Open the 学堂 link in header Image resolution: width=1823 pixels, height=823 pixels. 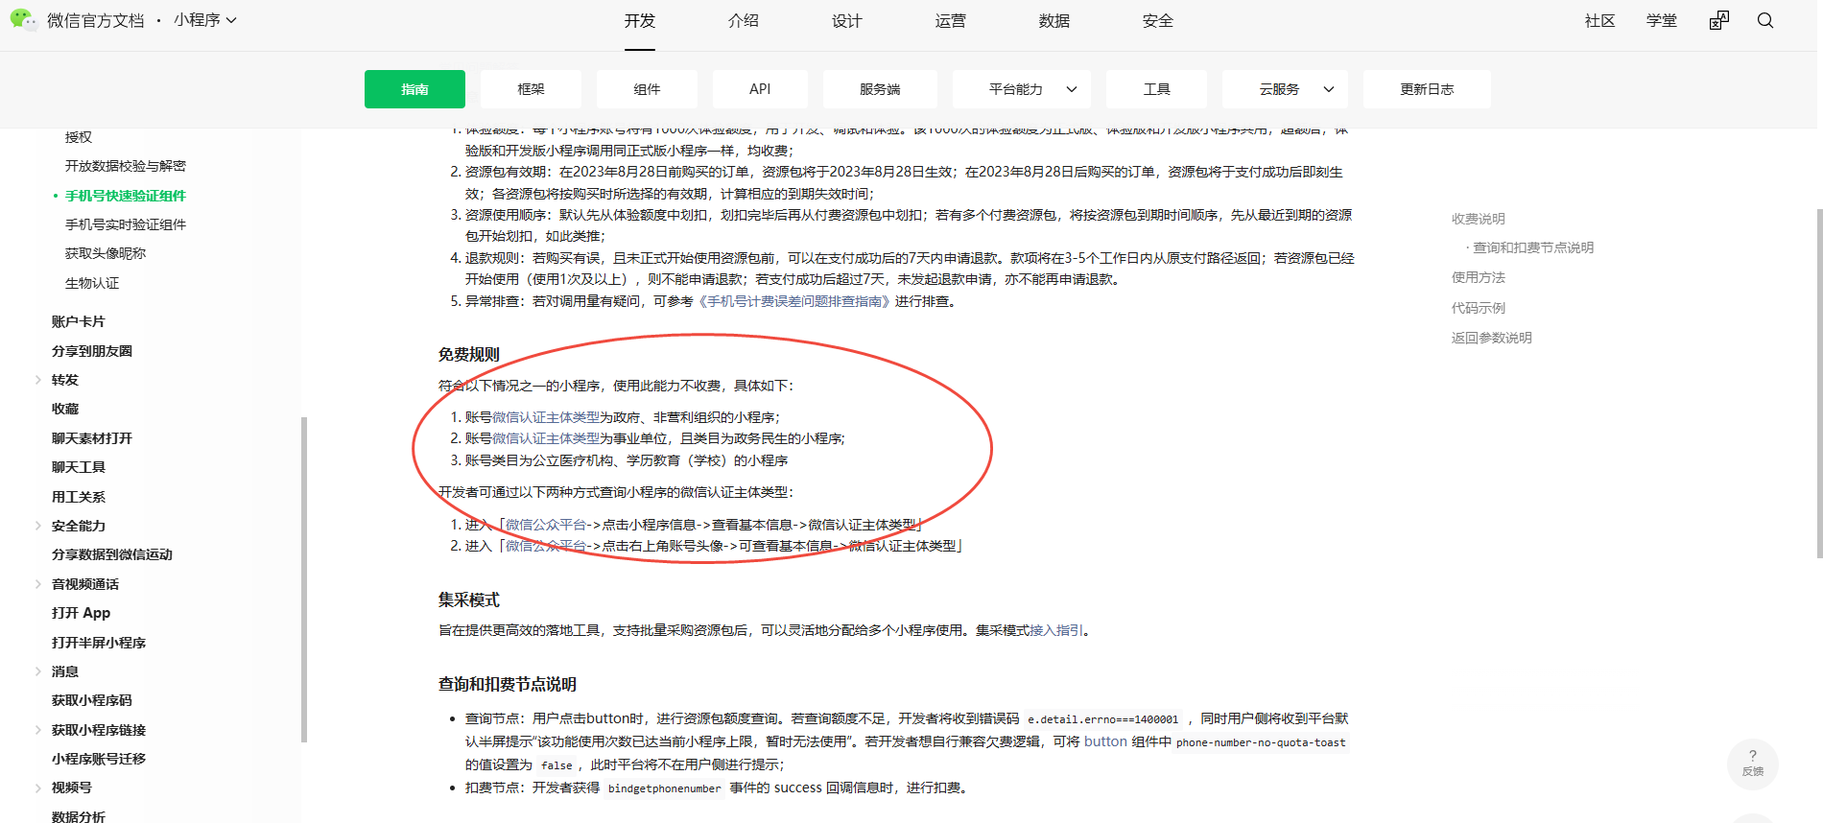(1662, 21)
